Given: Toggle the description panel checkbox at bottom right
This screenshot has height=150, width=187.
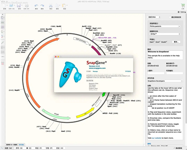Looking at the screenshot, I should tap(174, 148).
